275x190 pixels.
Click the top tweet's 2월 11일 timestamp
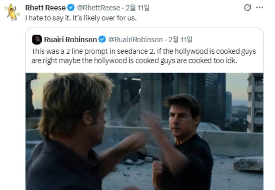(x=137, y=8)
